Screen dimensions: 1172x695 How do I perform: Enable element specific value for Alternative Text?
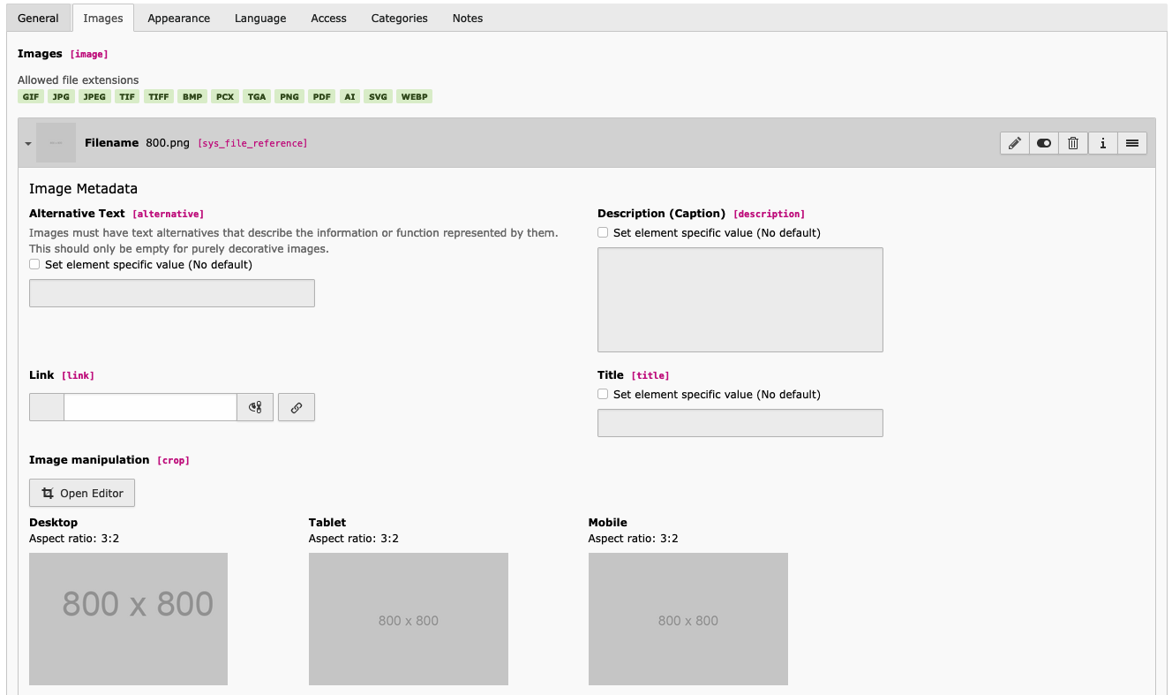tap(34, 264)
